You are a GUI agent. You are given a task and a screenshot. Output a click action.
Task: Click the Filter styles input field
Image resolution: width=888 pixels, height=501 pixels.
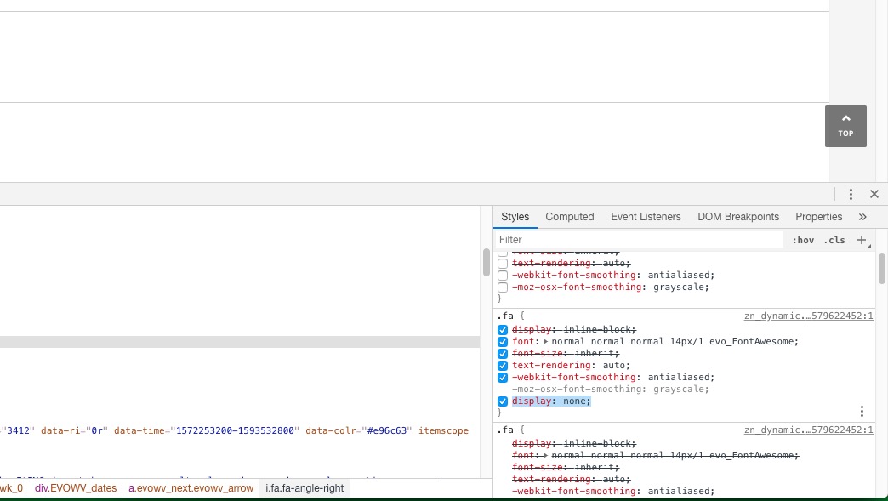(638, 240)
